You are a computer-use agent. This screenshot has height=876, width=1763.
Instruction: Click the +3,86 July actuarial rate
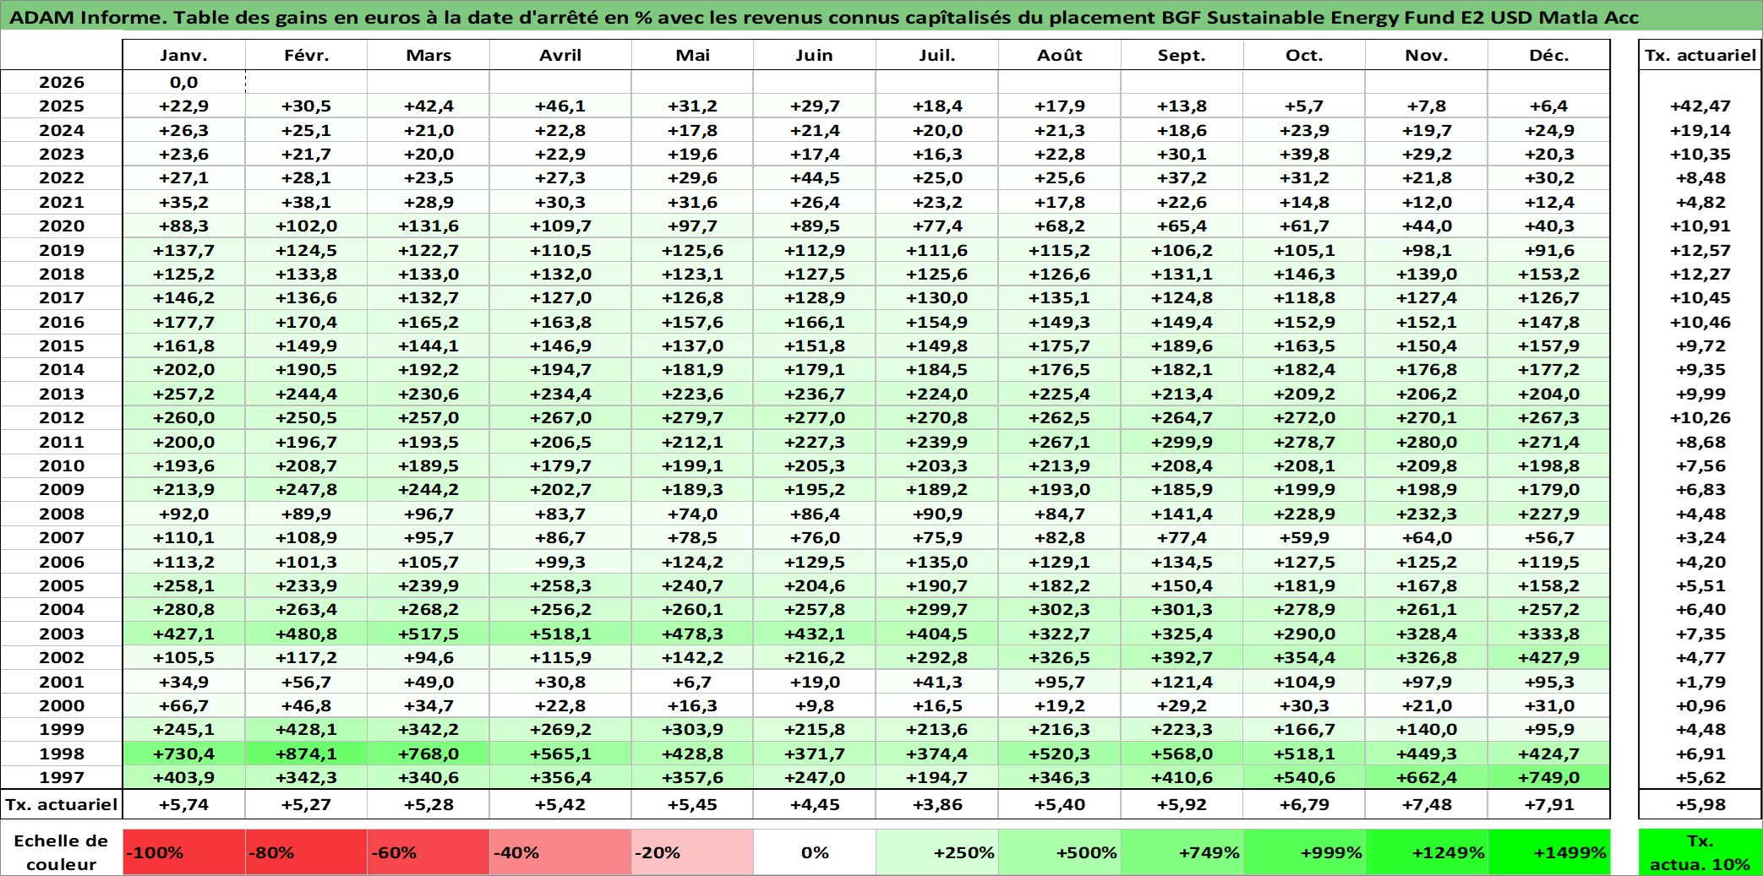(x=937, y=804)
